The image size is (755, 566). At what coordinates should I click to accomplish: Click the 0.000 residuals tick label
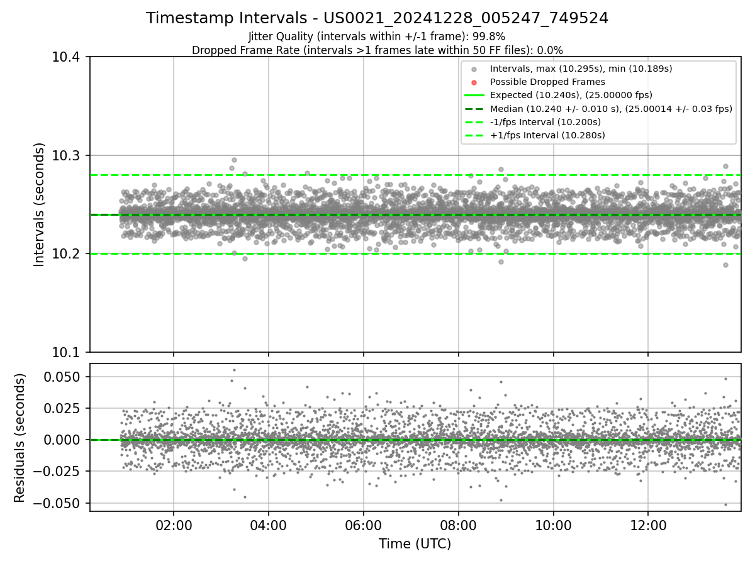point(62,440)
